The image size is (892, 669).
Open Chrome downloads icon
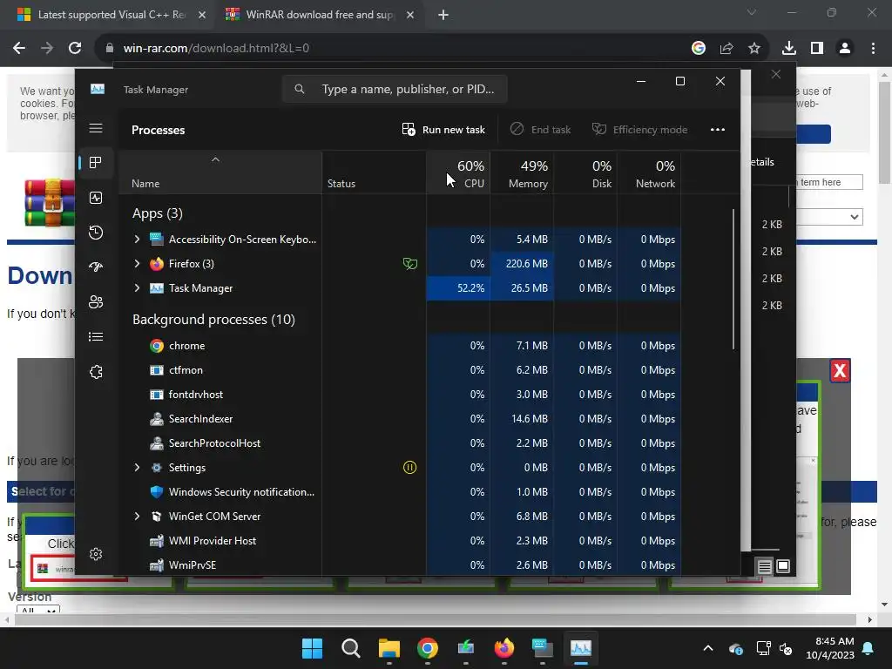[x=789, y=49]
